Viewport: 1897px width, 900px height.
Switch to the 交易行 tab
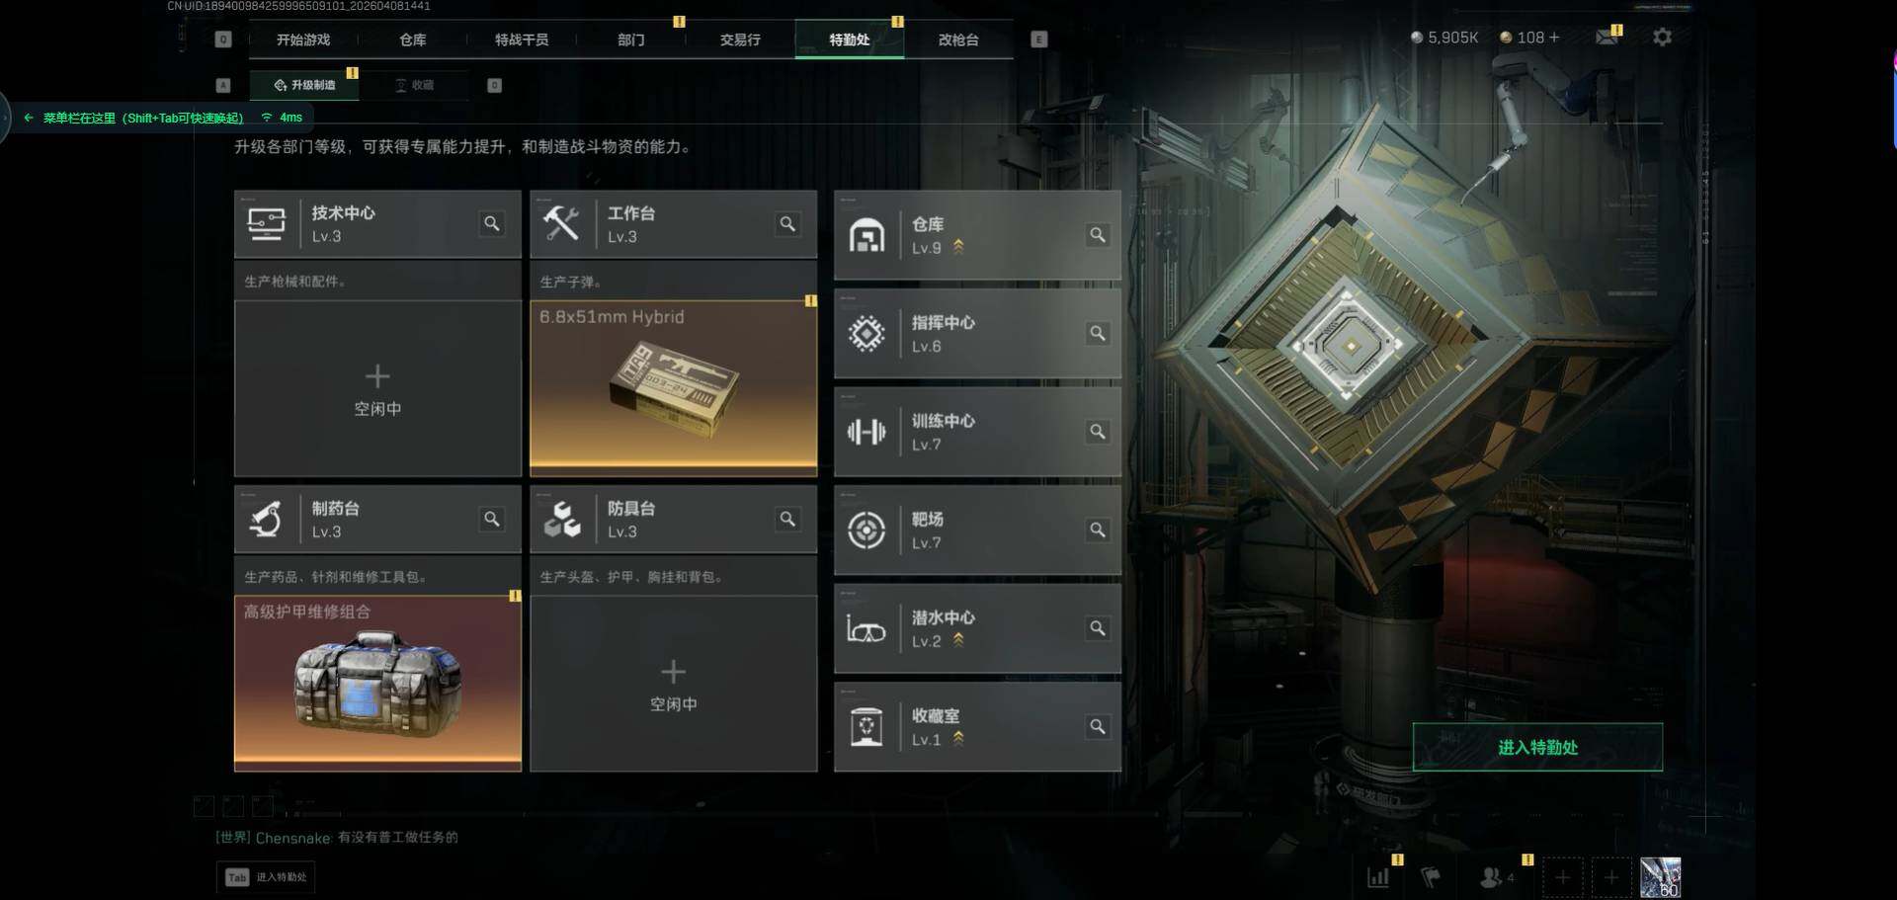point(740,40)
